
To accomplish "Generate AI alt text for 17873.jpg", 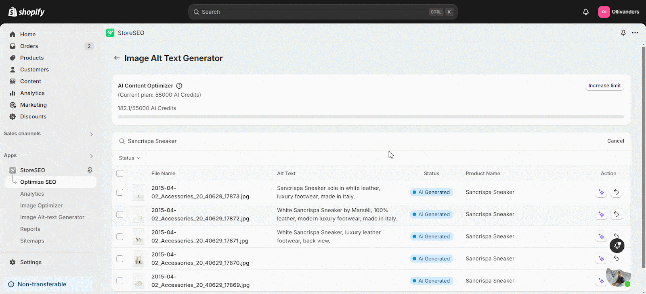I will (601, 192).
